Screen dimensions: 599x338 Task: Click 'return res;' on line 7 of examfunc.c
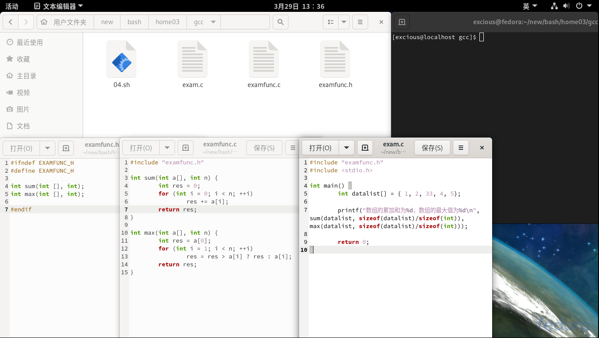click(178, 209)
